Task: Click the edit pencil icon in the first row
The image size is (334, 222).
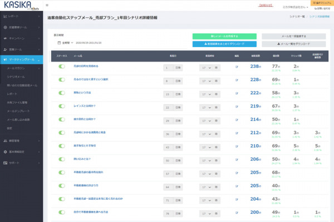Action: pyautogui.click(x=237, y=67)
